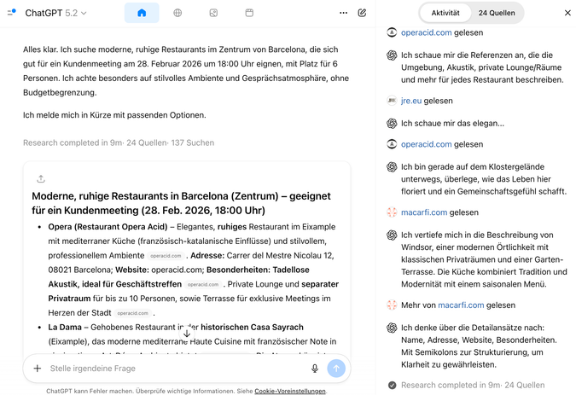
Task: Click the share/export icon on report
Action: [41, 179]
